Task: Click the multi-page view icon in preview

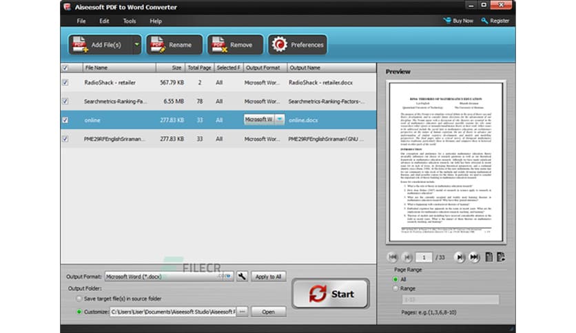Action: (501, 257)
